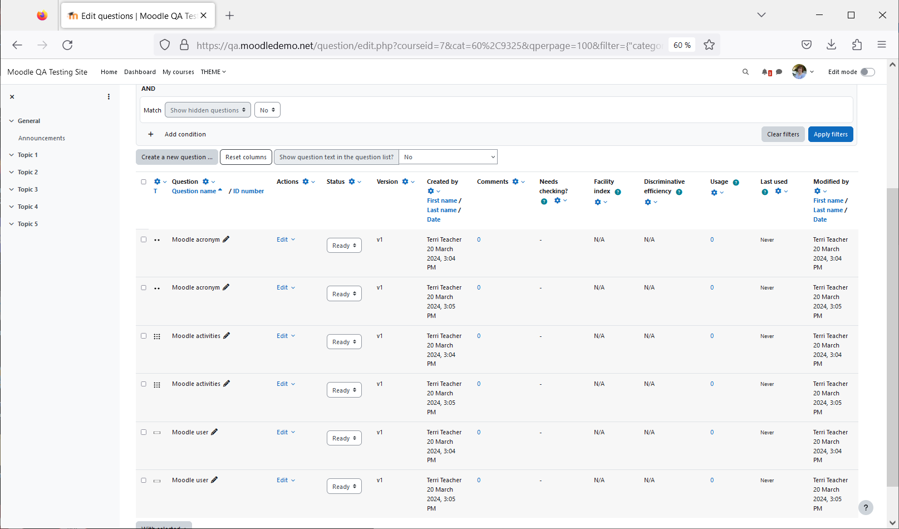Select checkbox for first Moodle user row

click(x=144, y=432)
